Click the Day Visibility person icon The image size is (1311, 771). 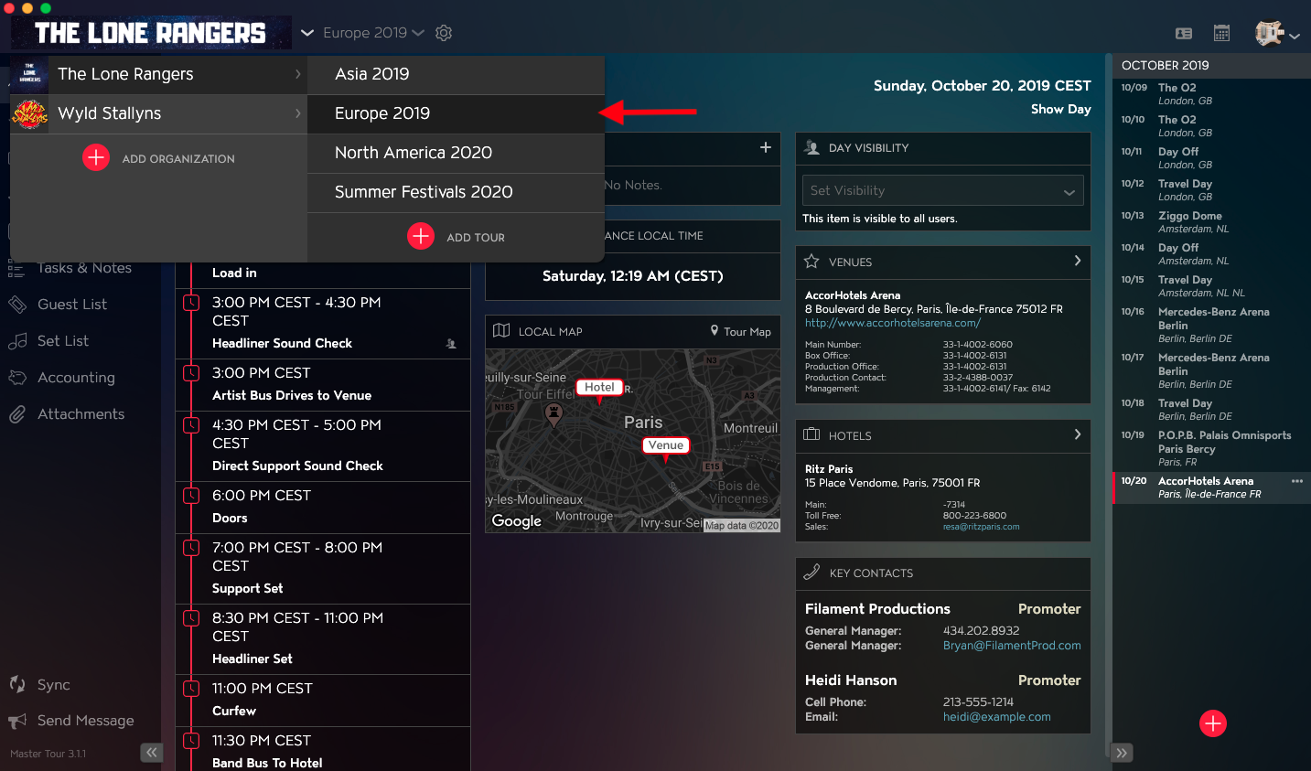click(x=811, y=147)
